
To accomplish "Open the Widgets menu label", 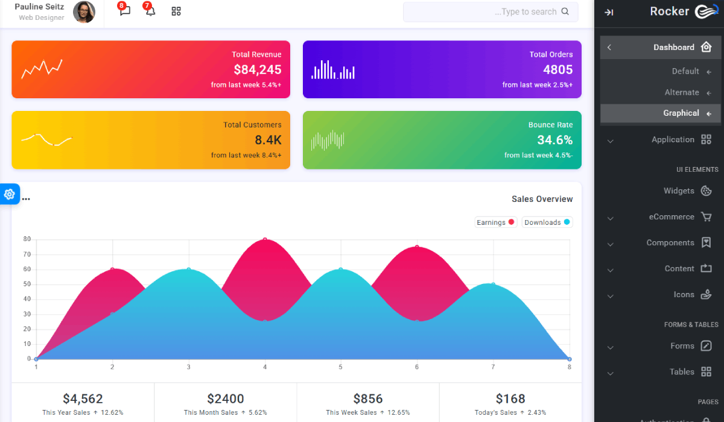I will point(679,191).
